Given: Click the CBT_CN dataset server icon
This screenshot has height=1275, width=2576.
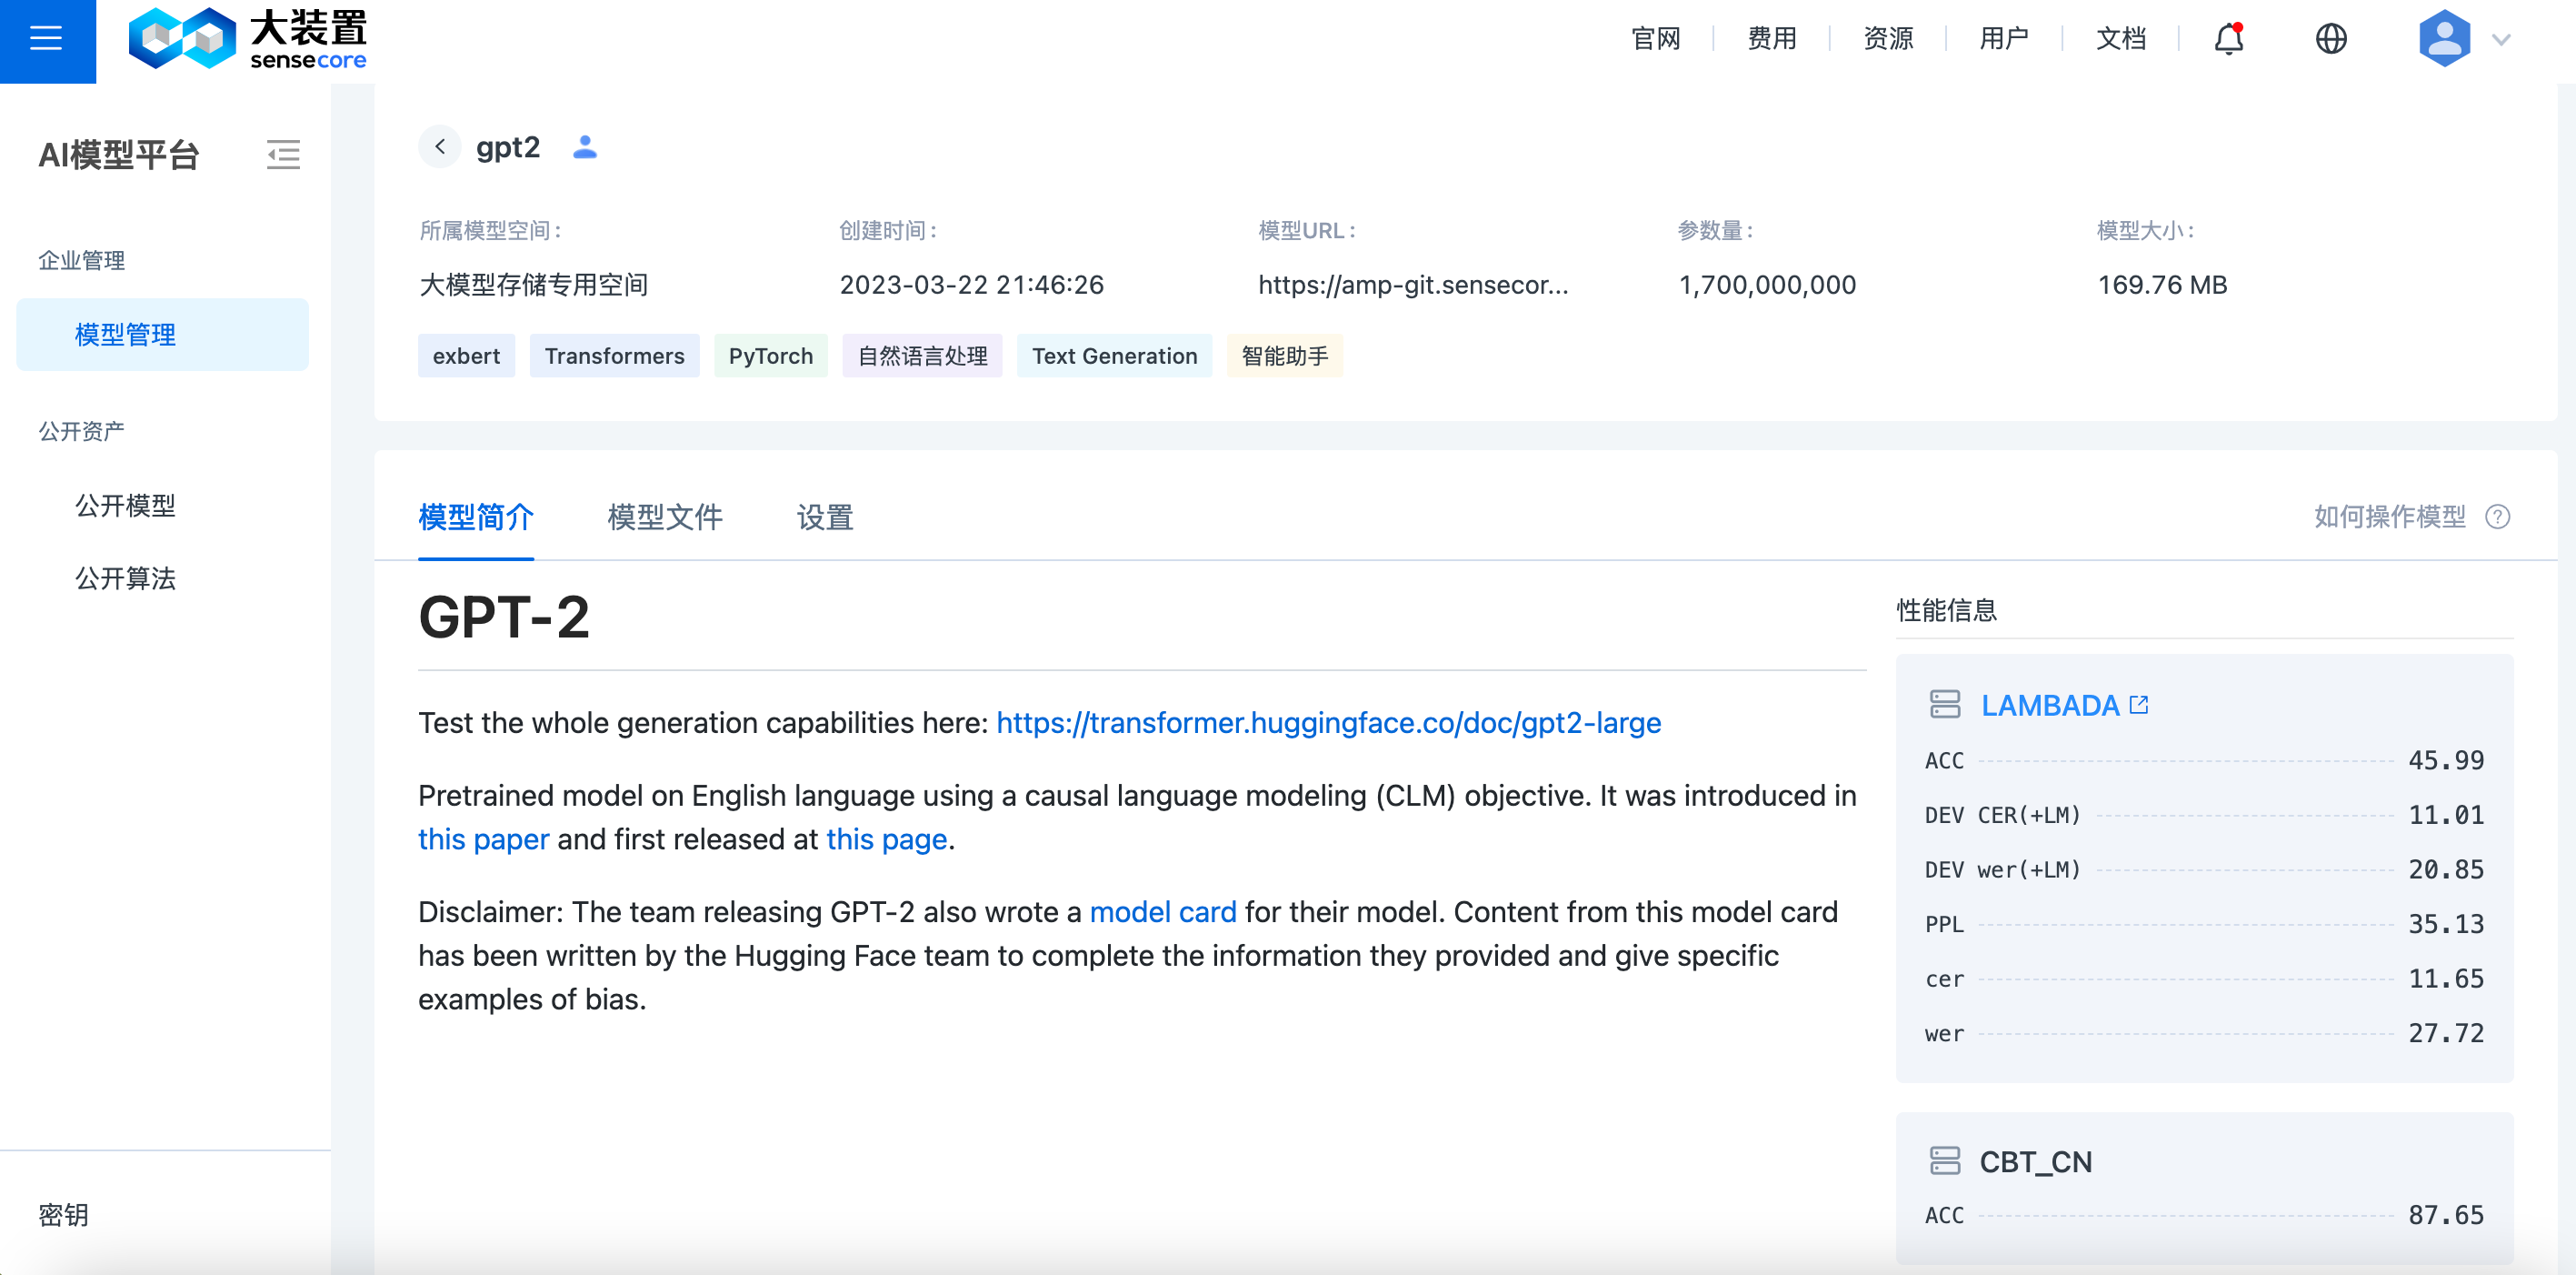Looking at the screenshot, I should (1945, 1161).
